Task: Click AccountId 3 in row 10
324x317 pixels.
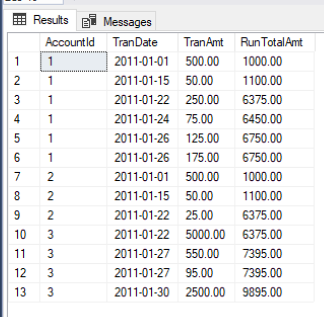Action: tap(73, 234)
